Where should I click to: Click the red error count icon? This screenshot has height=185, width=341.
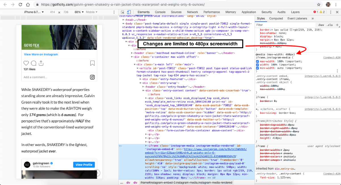(315, 12)
